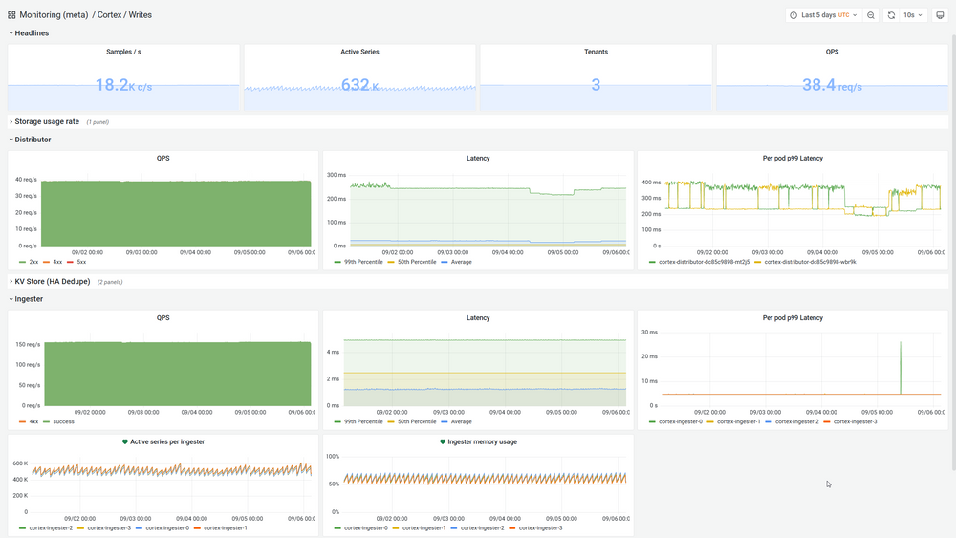Click the refresh dashboard icon
The height and width of the screenshot is (538, 956).
coord(891,15)
